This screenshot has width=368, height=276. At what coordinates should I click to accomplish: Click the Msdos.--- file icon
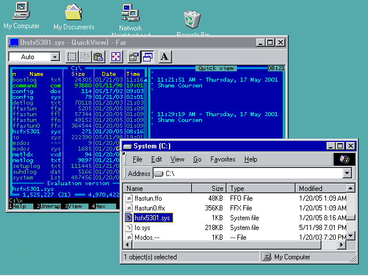point(129,237)
